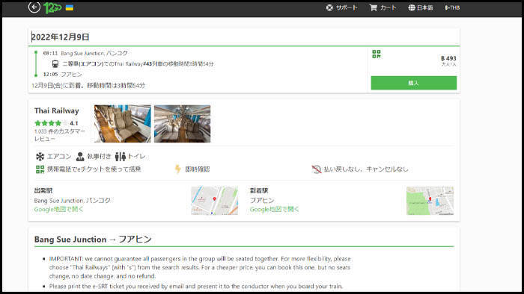Click the green 購入 purchase button

414,83
